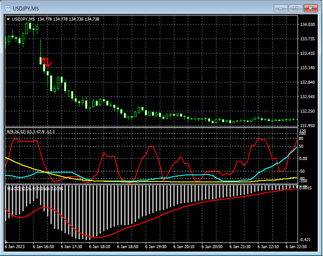
Task: Click the 132.840 price scale label
Action: click(307, 82)
